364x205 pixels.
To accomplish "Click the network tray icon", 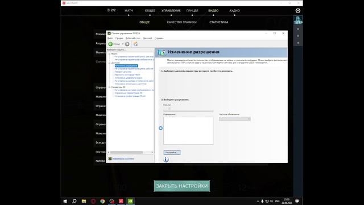I will click(267, 201).
